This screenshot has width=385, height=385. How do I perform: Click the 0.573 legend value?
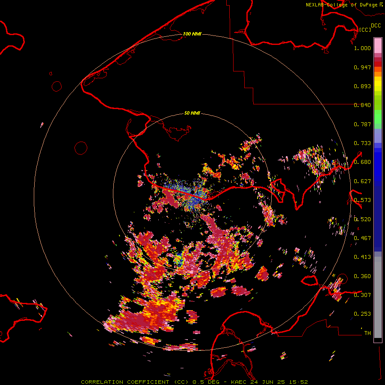pos(362,200)
